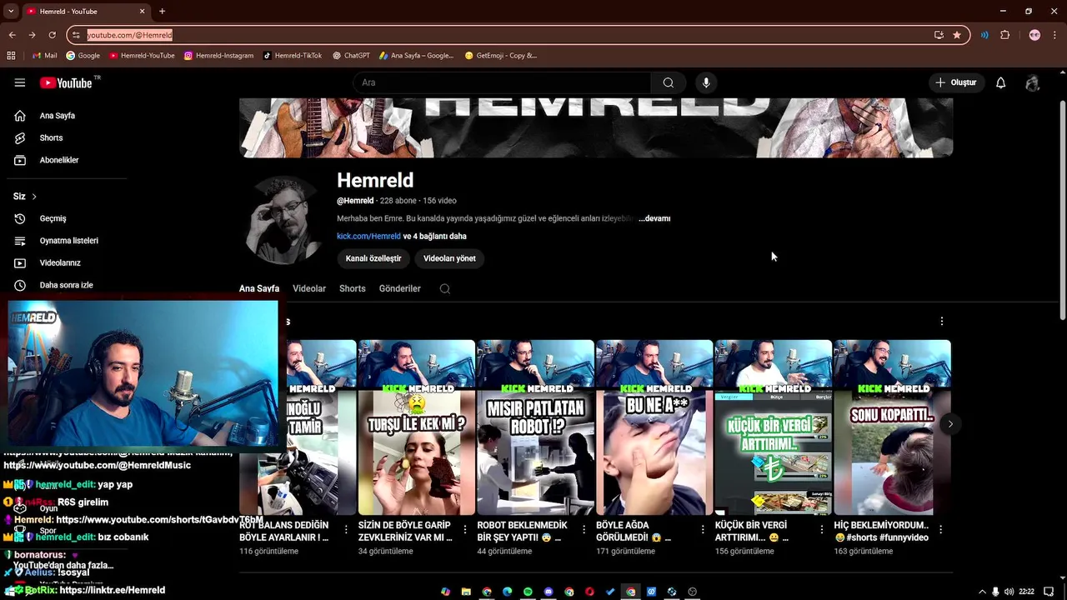Switch to the channel Shorts tab

(x=352, y=288)
